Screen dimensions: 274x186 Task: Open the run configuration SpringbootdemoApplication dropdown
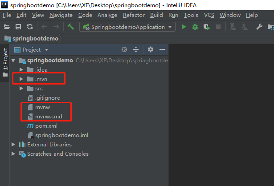127,27
